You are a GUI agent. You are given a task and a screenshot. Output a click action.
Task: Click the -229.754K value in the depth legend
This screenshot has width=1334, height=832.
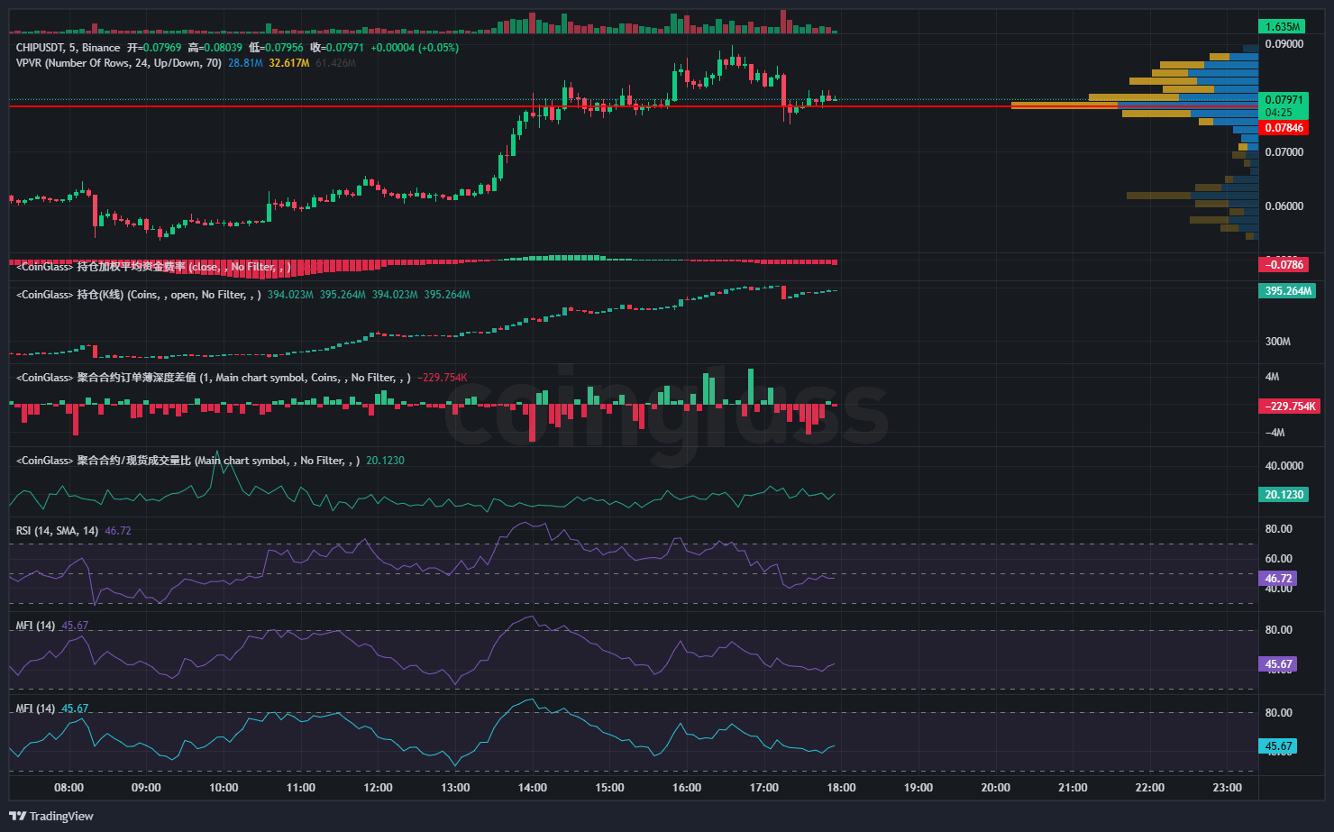click(x=443, y=378)
